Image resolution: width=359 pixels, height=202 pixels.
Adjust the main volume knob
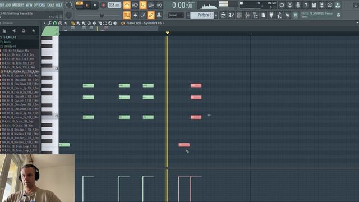click(68, 5)
